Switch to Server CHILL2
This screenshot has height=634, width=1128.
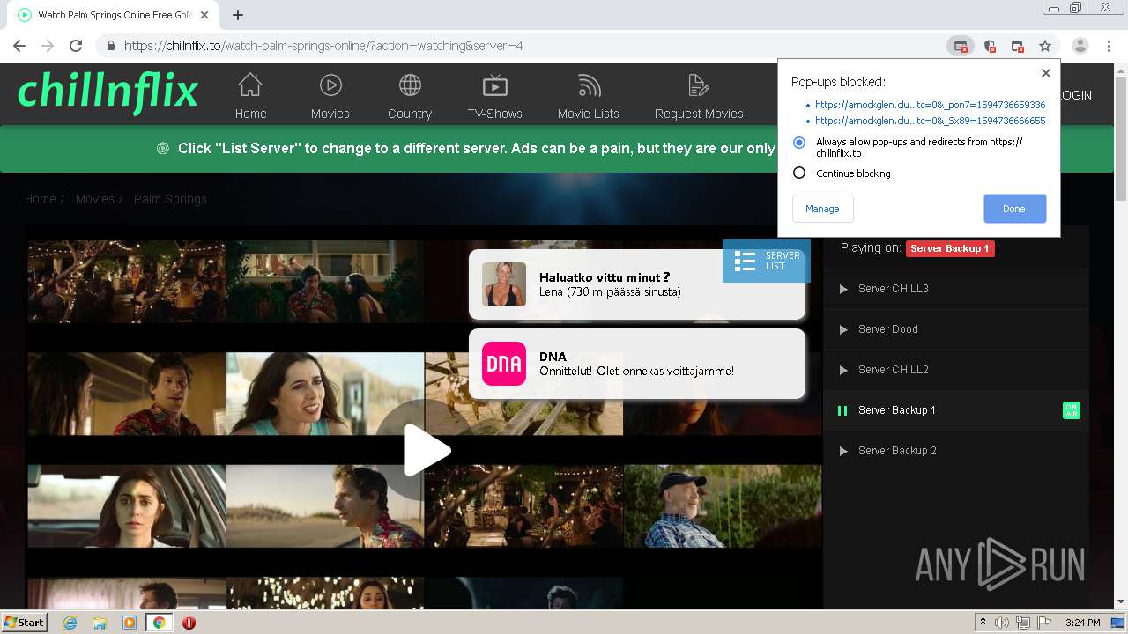coord(955,370)
